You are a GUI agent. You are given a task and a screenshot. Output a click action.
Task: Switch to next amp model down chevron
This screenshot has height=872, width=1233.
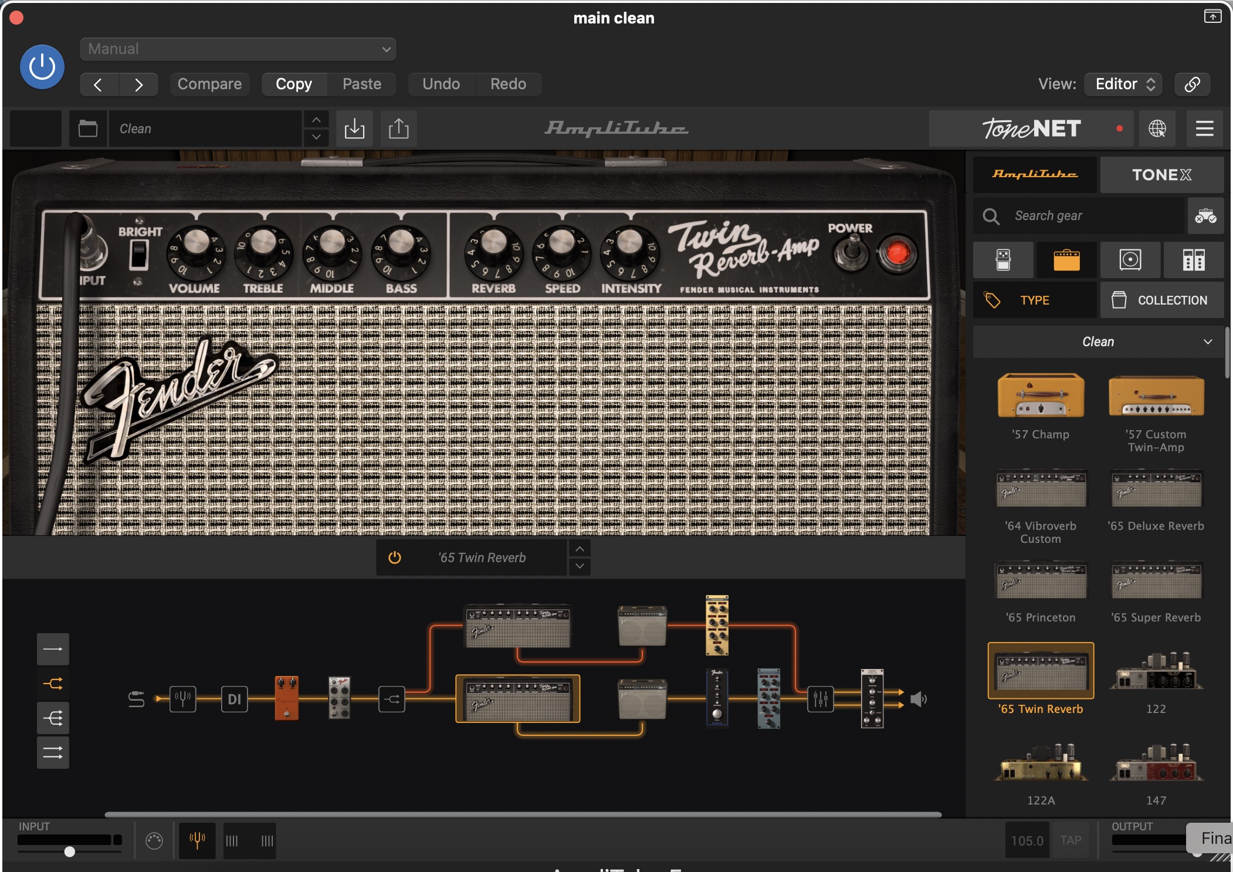coord(580,566)
